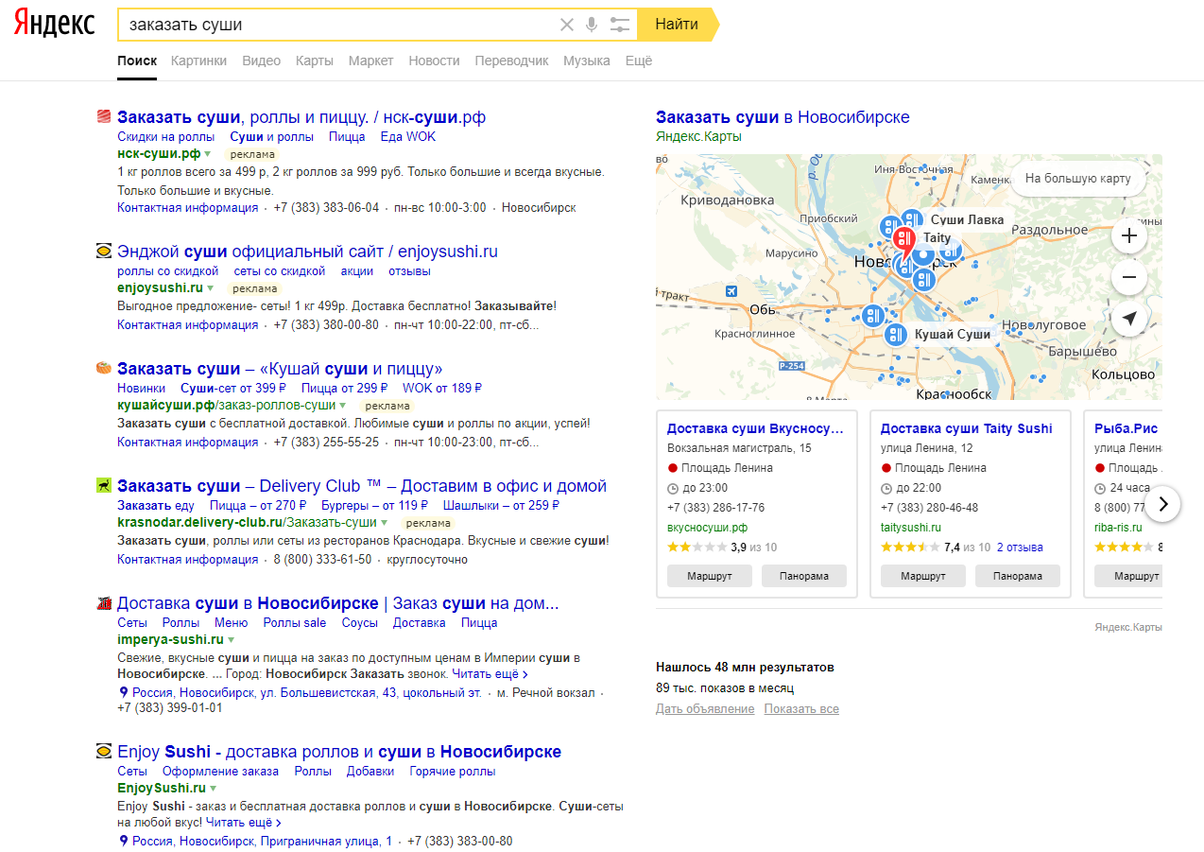Visit the вкусносуши.рф card link

707,528
